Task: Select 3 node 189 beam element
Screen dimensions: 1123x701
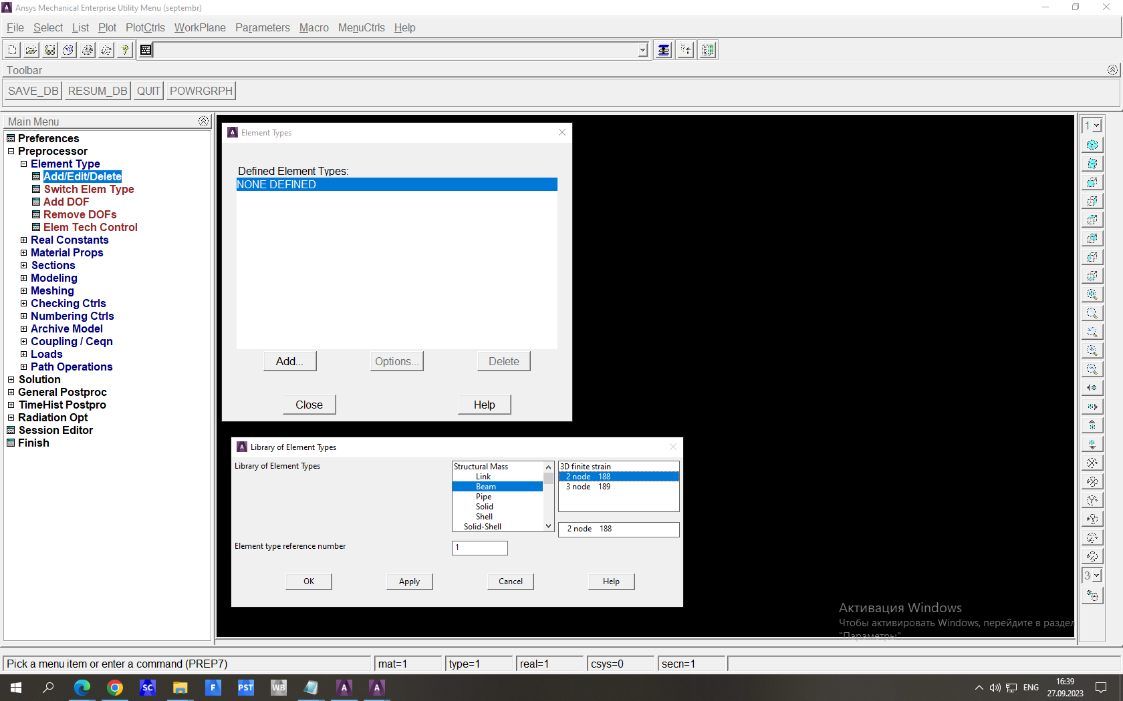Action: click(619, 487)
